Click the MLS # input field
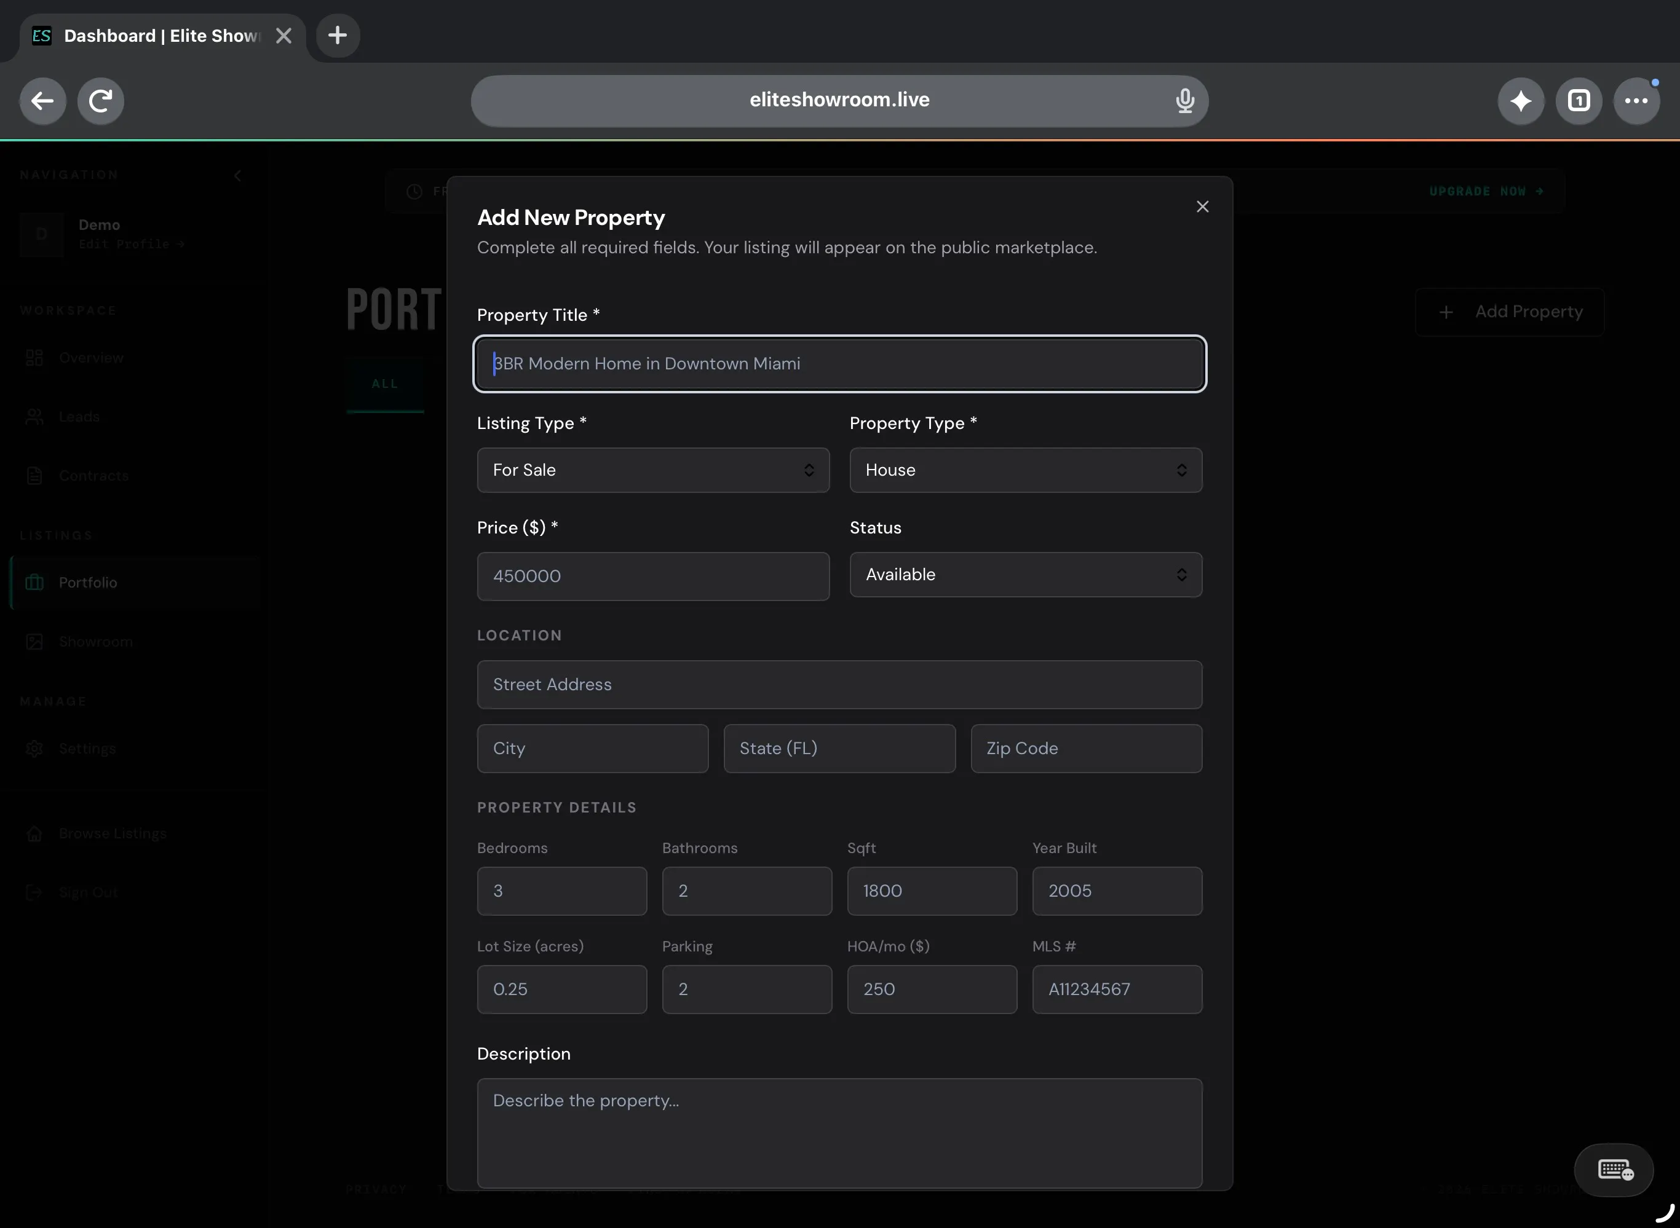 point(1117,990)
